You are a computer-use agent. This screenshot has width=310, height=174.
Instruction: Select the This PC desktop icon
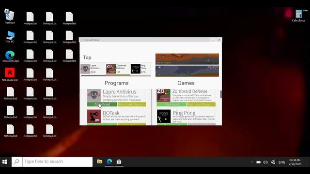pyautogui.click(x=10, y=37)
